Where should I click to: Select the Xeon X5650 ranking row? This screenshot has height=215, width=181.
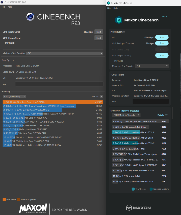point(53,130)
